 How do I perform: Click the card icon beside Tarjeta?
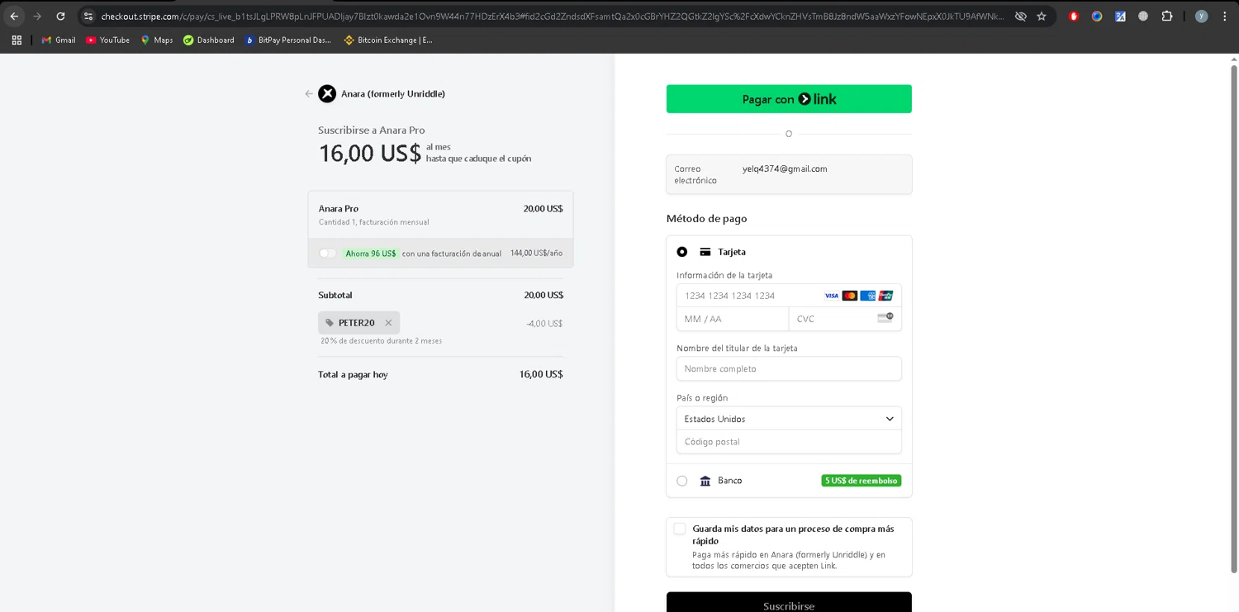coord(705,252)
